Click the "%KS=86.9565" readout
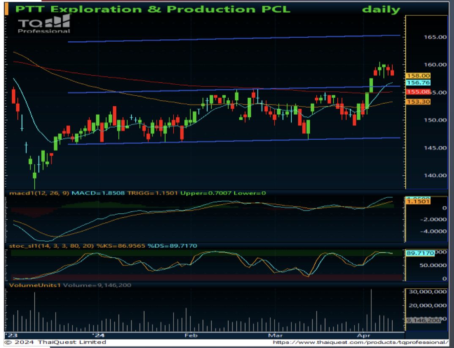The width and height of the screenshot is (454, 348). click(121, 246)
